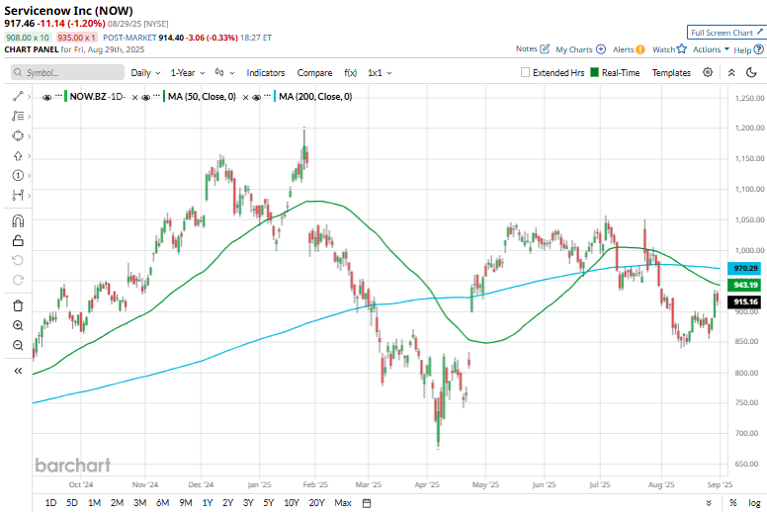Open MA 200 options with three dots

point(268,96)
